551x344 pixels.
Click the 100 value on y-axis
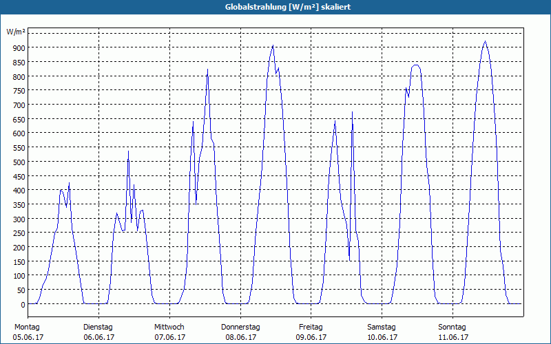pos(19,277)
